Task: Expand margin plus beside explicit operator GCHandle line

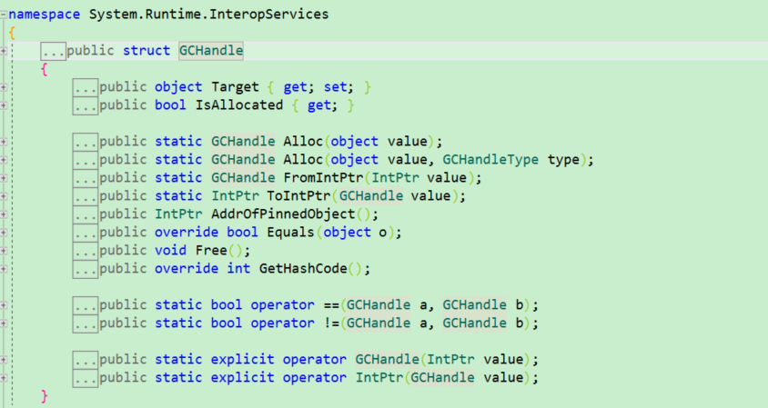Action: (3, 360)
